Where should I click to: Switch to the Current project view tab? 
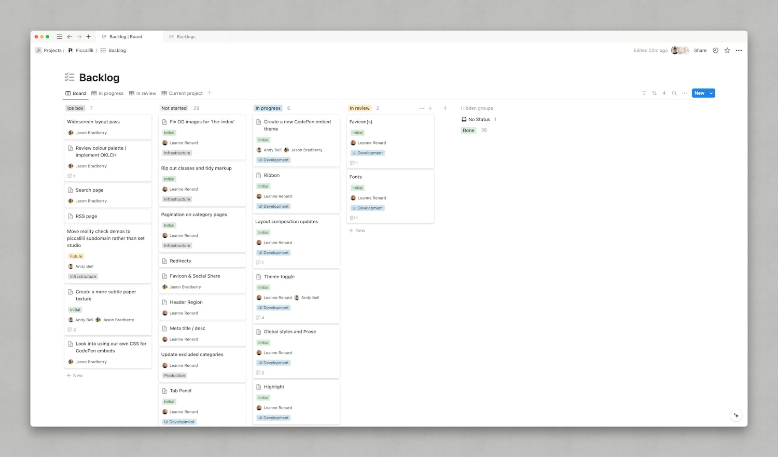(x=182, y=93)
